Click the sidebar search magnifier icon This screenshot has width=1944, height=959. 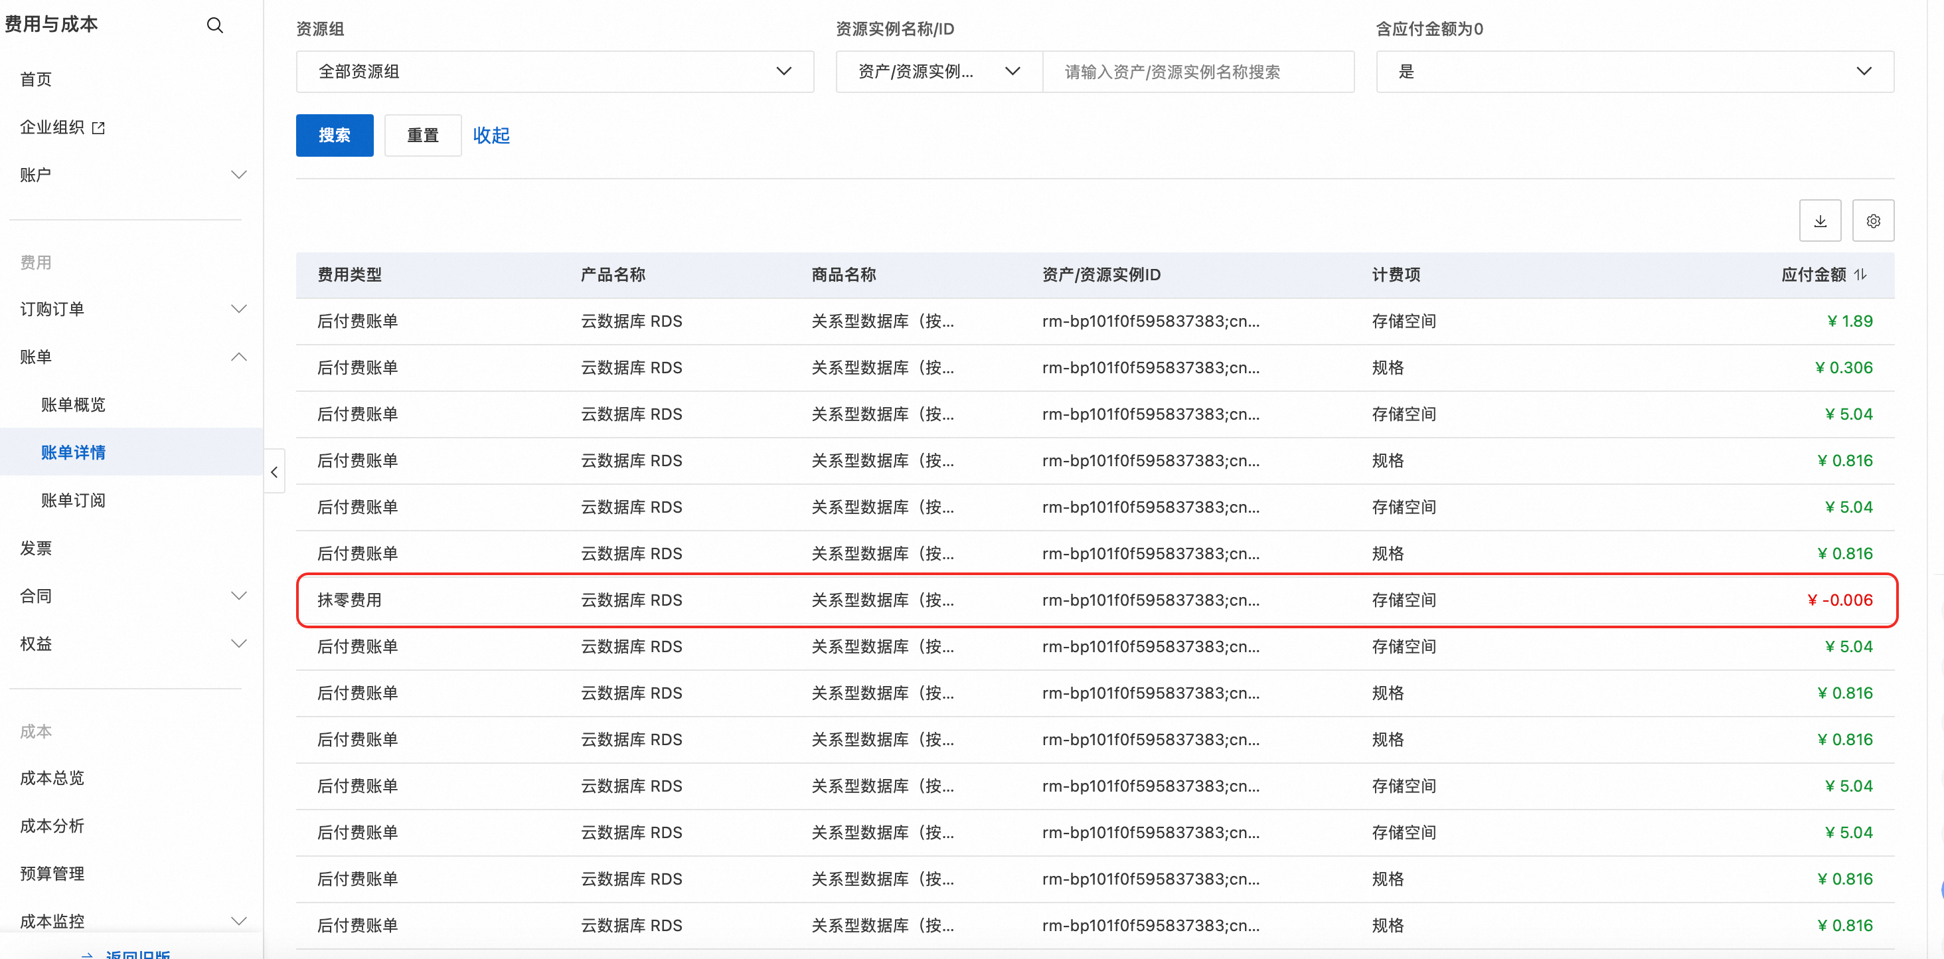point(215,26)
